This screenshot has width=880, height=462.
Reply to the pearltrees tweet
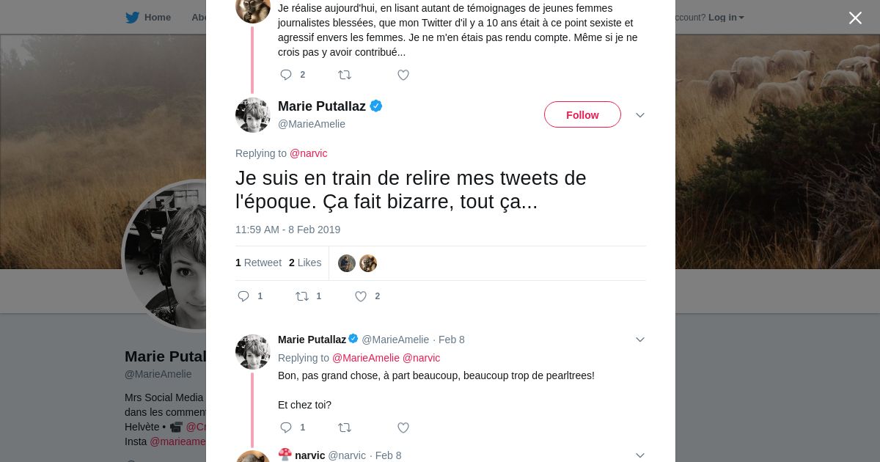click(287, 428)
